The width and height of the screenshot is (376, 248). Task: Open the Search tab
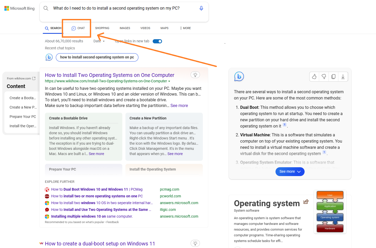point(53,28)
